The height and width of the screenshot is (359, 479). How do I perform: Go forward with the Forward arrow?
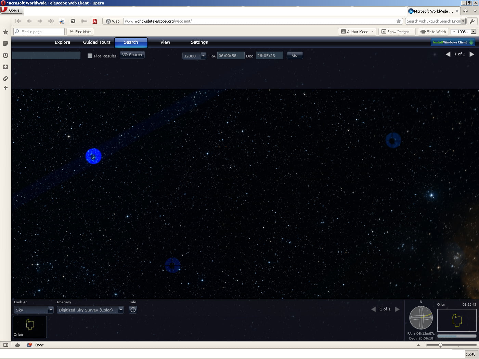pos(40,21)
